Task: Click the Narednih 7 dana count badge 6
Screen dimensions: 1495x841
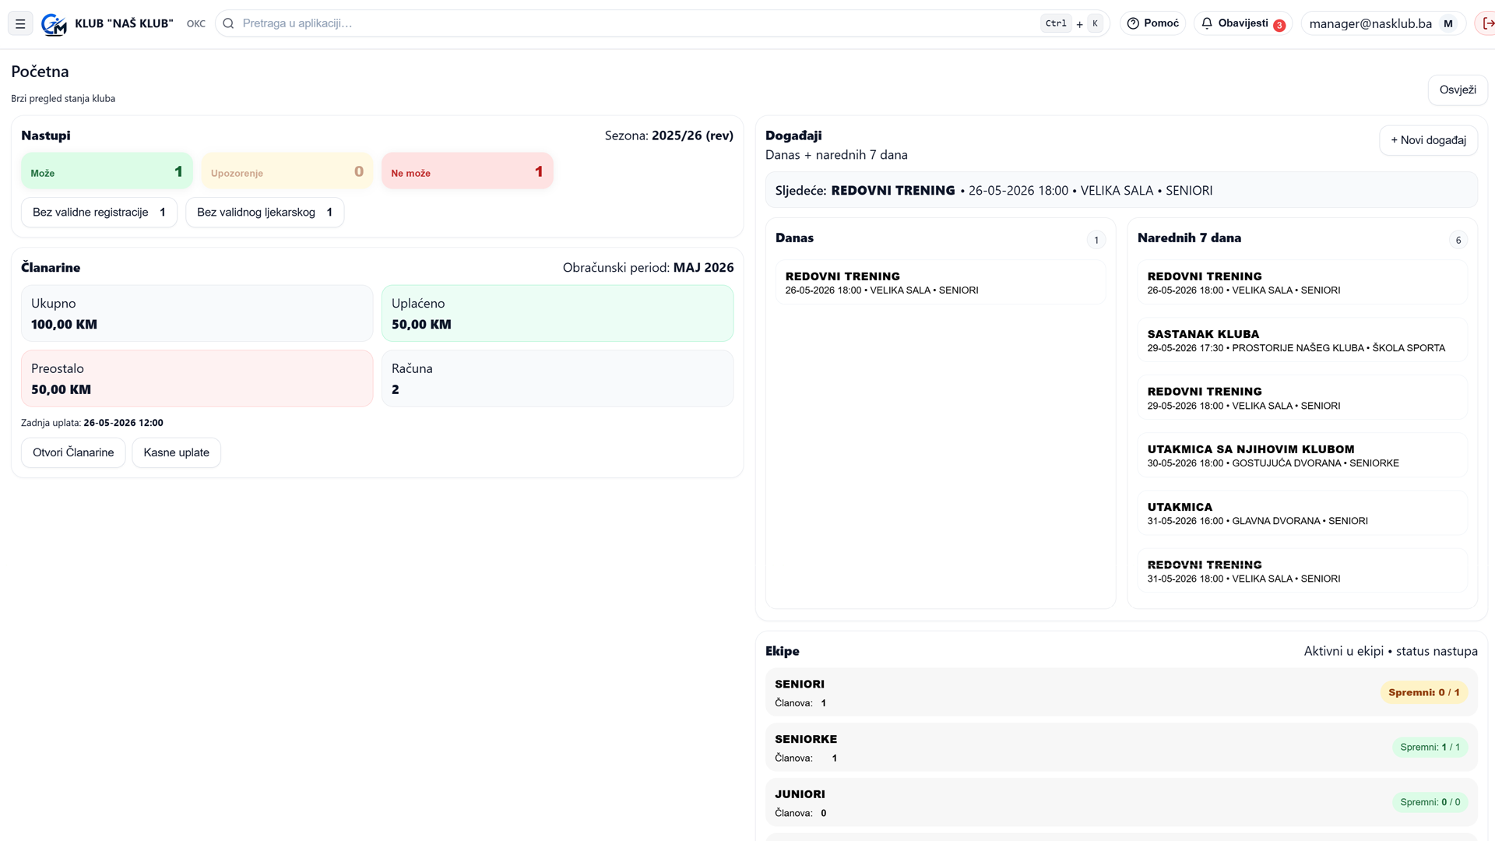Action: 1458,240
